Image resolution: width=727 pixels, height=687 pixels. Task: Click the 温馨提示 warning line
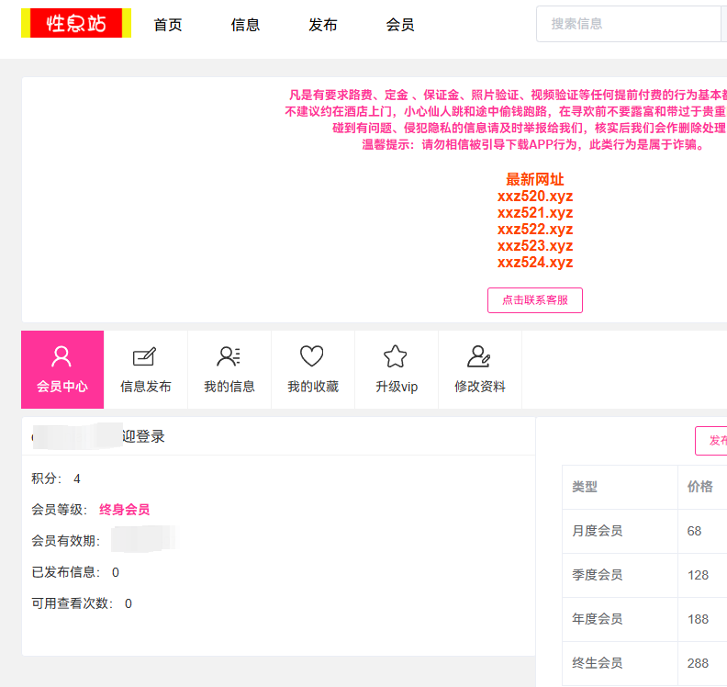click(x=533, y=145)
